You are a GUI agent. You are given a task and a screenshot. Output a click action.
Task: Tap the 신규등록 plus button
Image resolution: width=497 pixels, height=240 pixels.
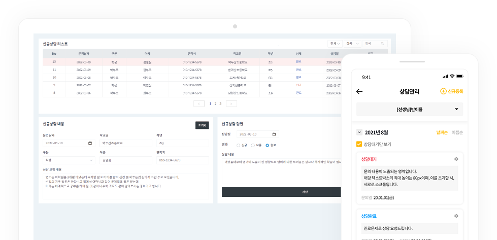(x=452, y=91)
